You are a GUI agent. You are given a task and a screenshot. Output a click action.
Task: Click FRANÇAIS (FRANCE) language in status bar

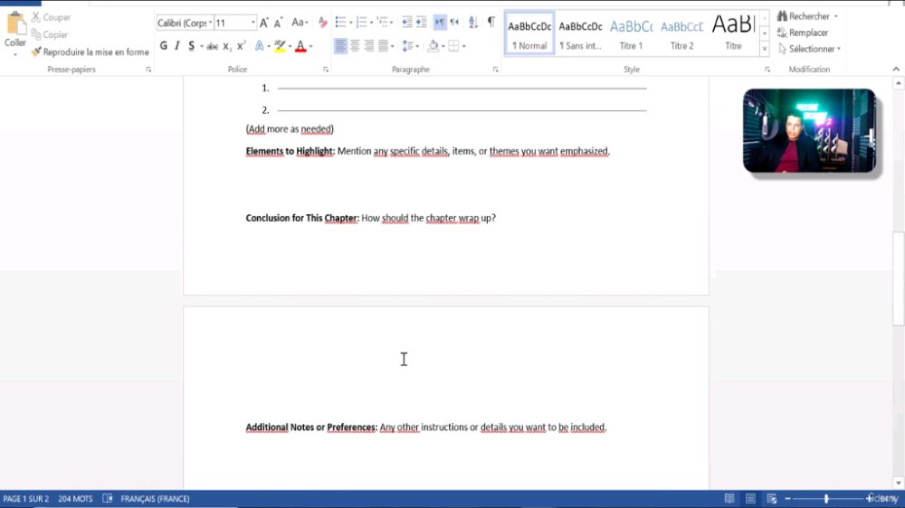155,499
